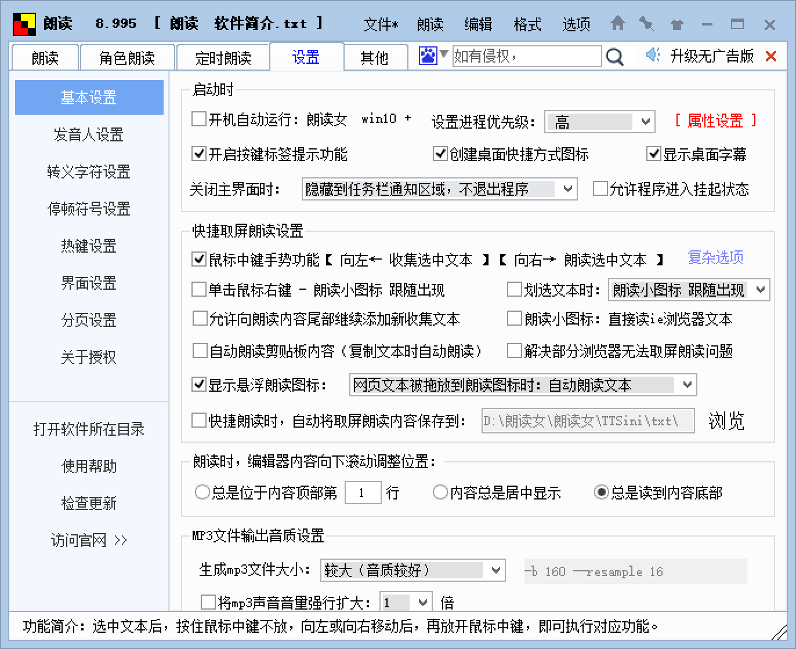Open 转义字符设置 in sidebar
This screenshot has width=796, height=649.
(x=89, y=172)
